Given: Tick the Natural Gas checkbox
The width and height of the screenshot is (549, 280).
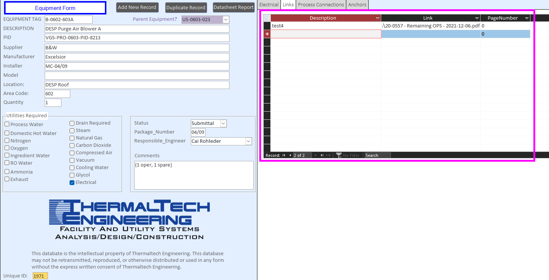Looking at the screenshot, I should (x=72, y=138).
